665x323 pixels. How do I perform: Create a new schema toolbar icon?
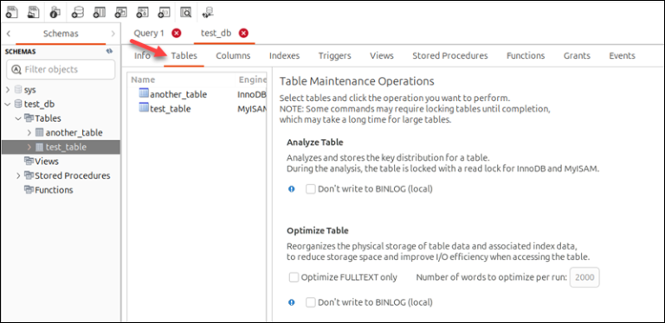(78, 12)
